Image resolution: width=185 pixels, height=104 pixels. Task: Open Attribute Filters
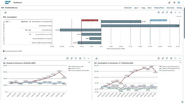tap(159, 8)
